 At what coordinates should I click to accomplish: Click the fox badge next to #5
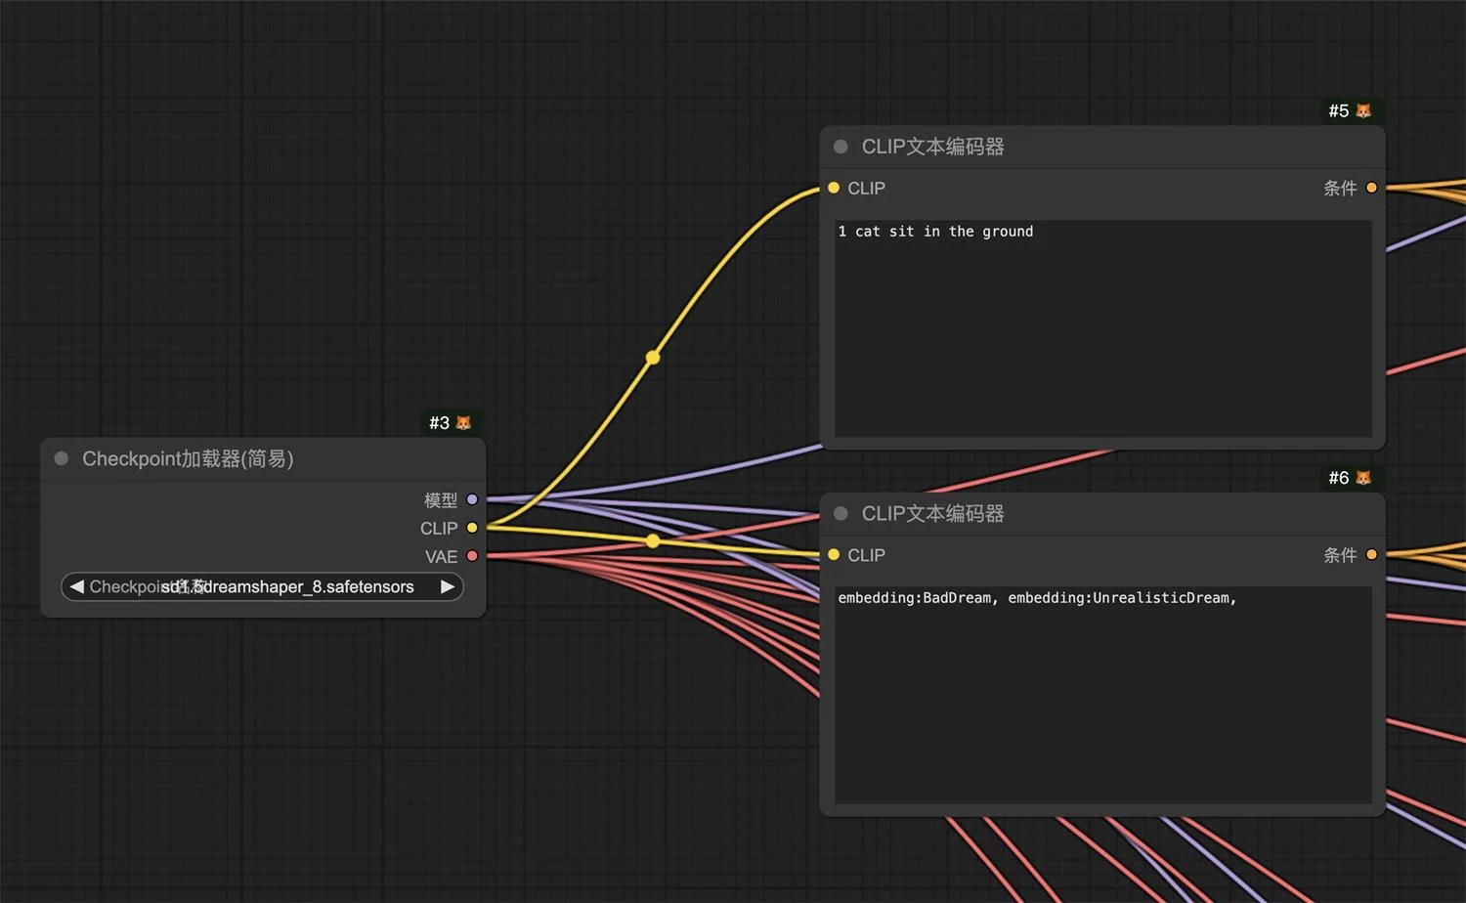1363,111
